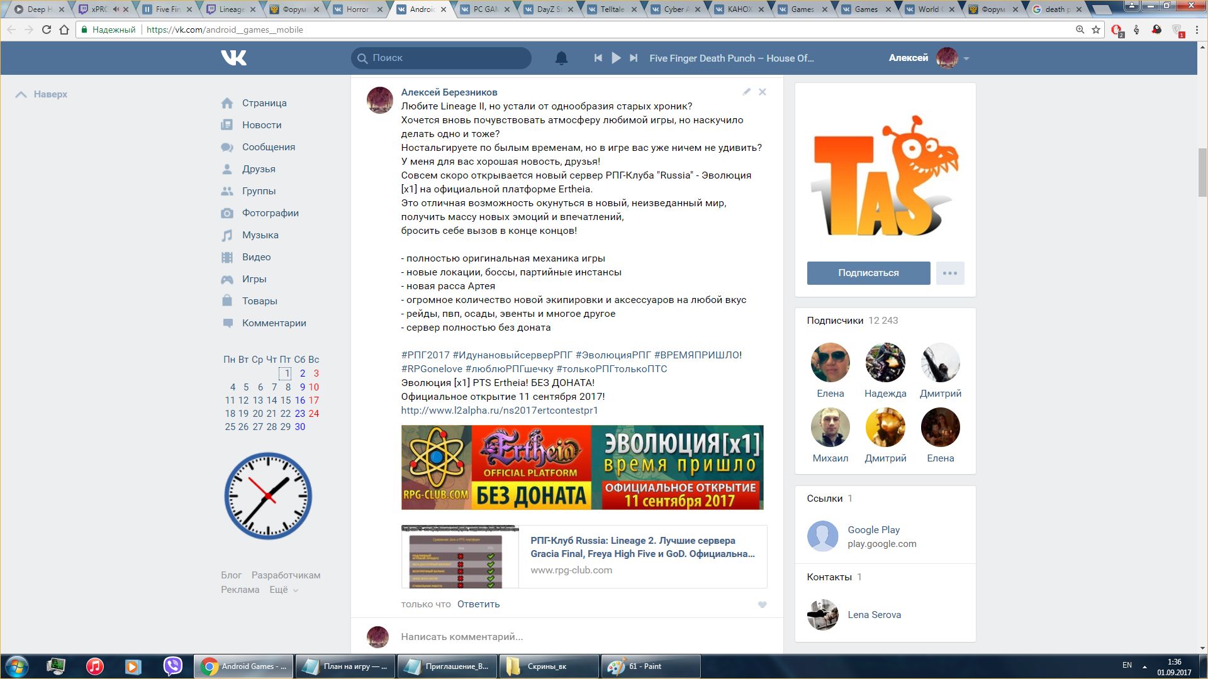The height and width of the screenshot is (679, 1208).
Task: Delete the post with the X icon
Action: tap(762, 92)
